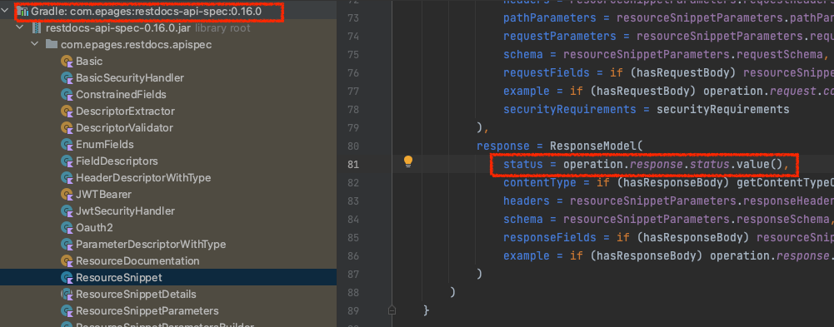Click 'pathParameters' on line 73
The image size is (834, 327).
[x=549, y=18]
